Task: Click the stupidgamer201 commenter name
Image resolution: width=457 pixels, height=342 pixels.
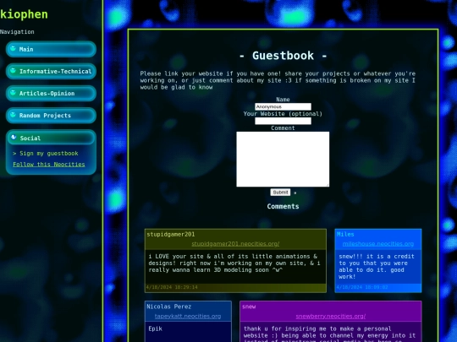Action: pyautogui.click(x=171, y=235)
